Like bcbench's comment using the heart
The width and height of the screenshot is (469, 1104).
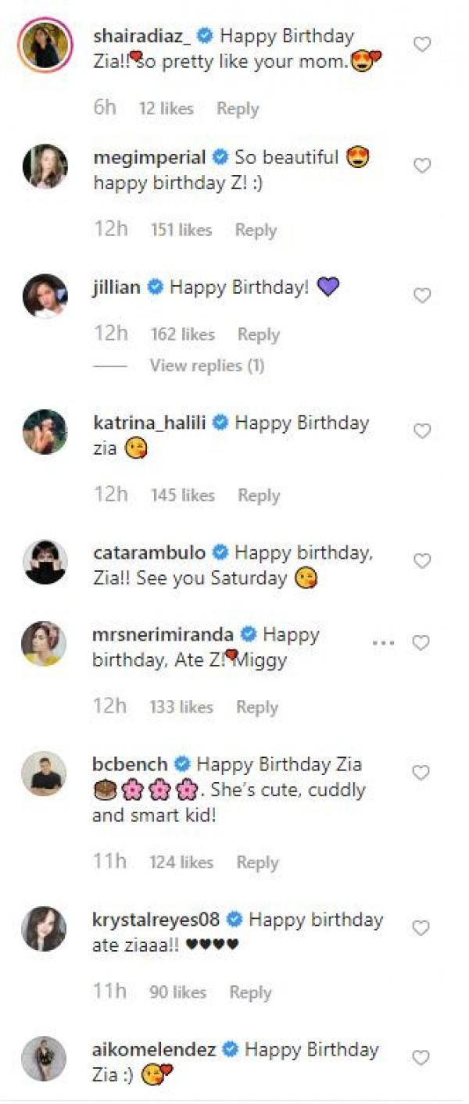(422, 773)
